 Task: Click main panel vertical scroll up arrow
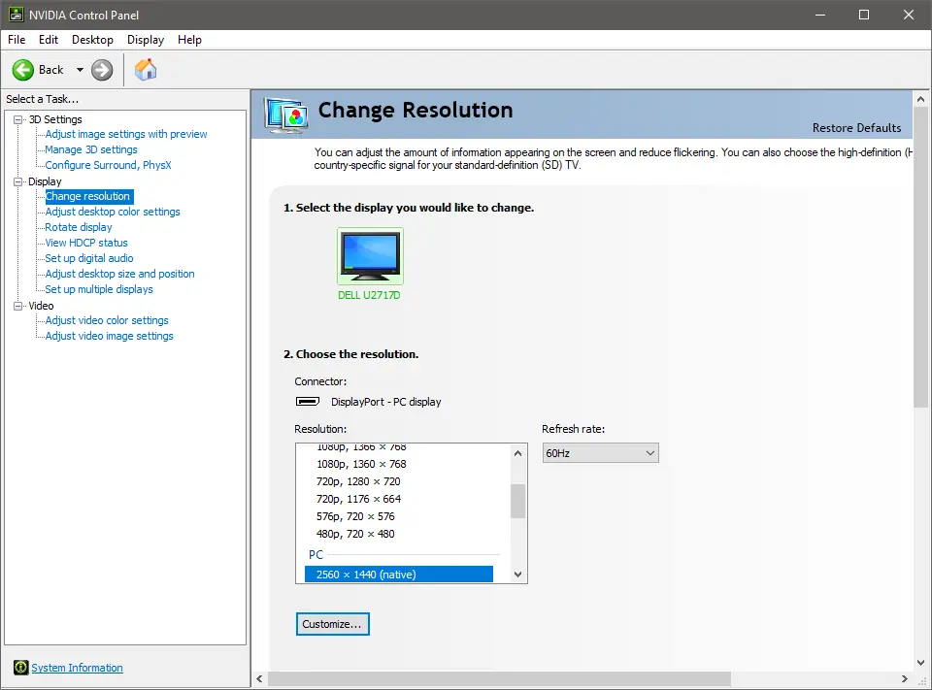click(920, 99)
